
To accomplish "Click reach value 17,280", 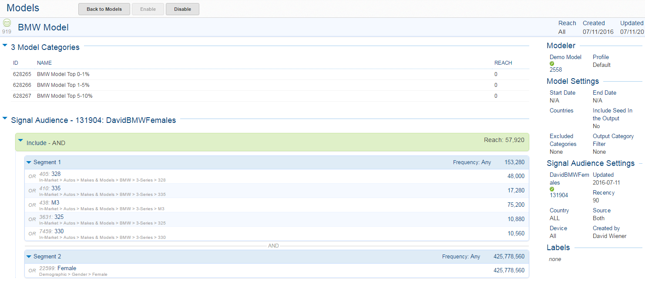I will (x=516, y=191).
